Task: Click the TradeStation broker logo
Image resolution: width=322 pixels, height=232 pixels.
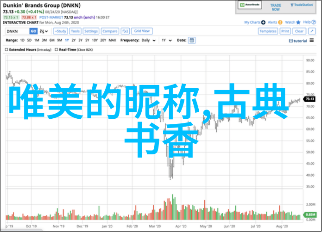Action: (x=302, y=5)
